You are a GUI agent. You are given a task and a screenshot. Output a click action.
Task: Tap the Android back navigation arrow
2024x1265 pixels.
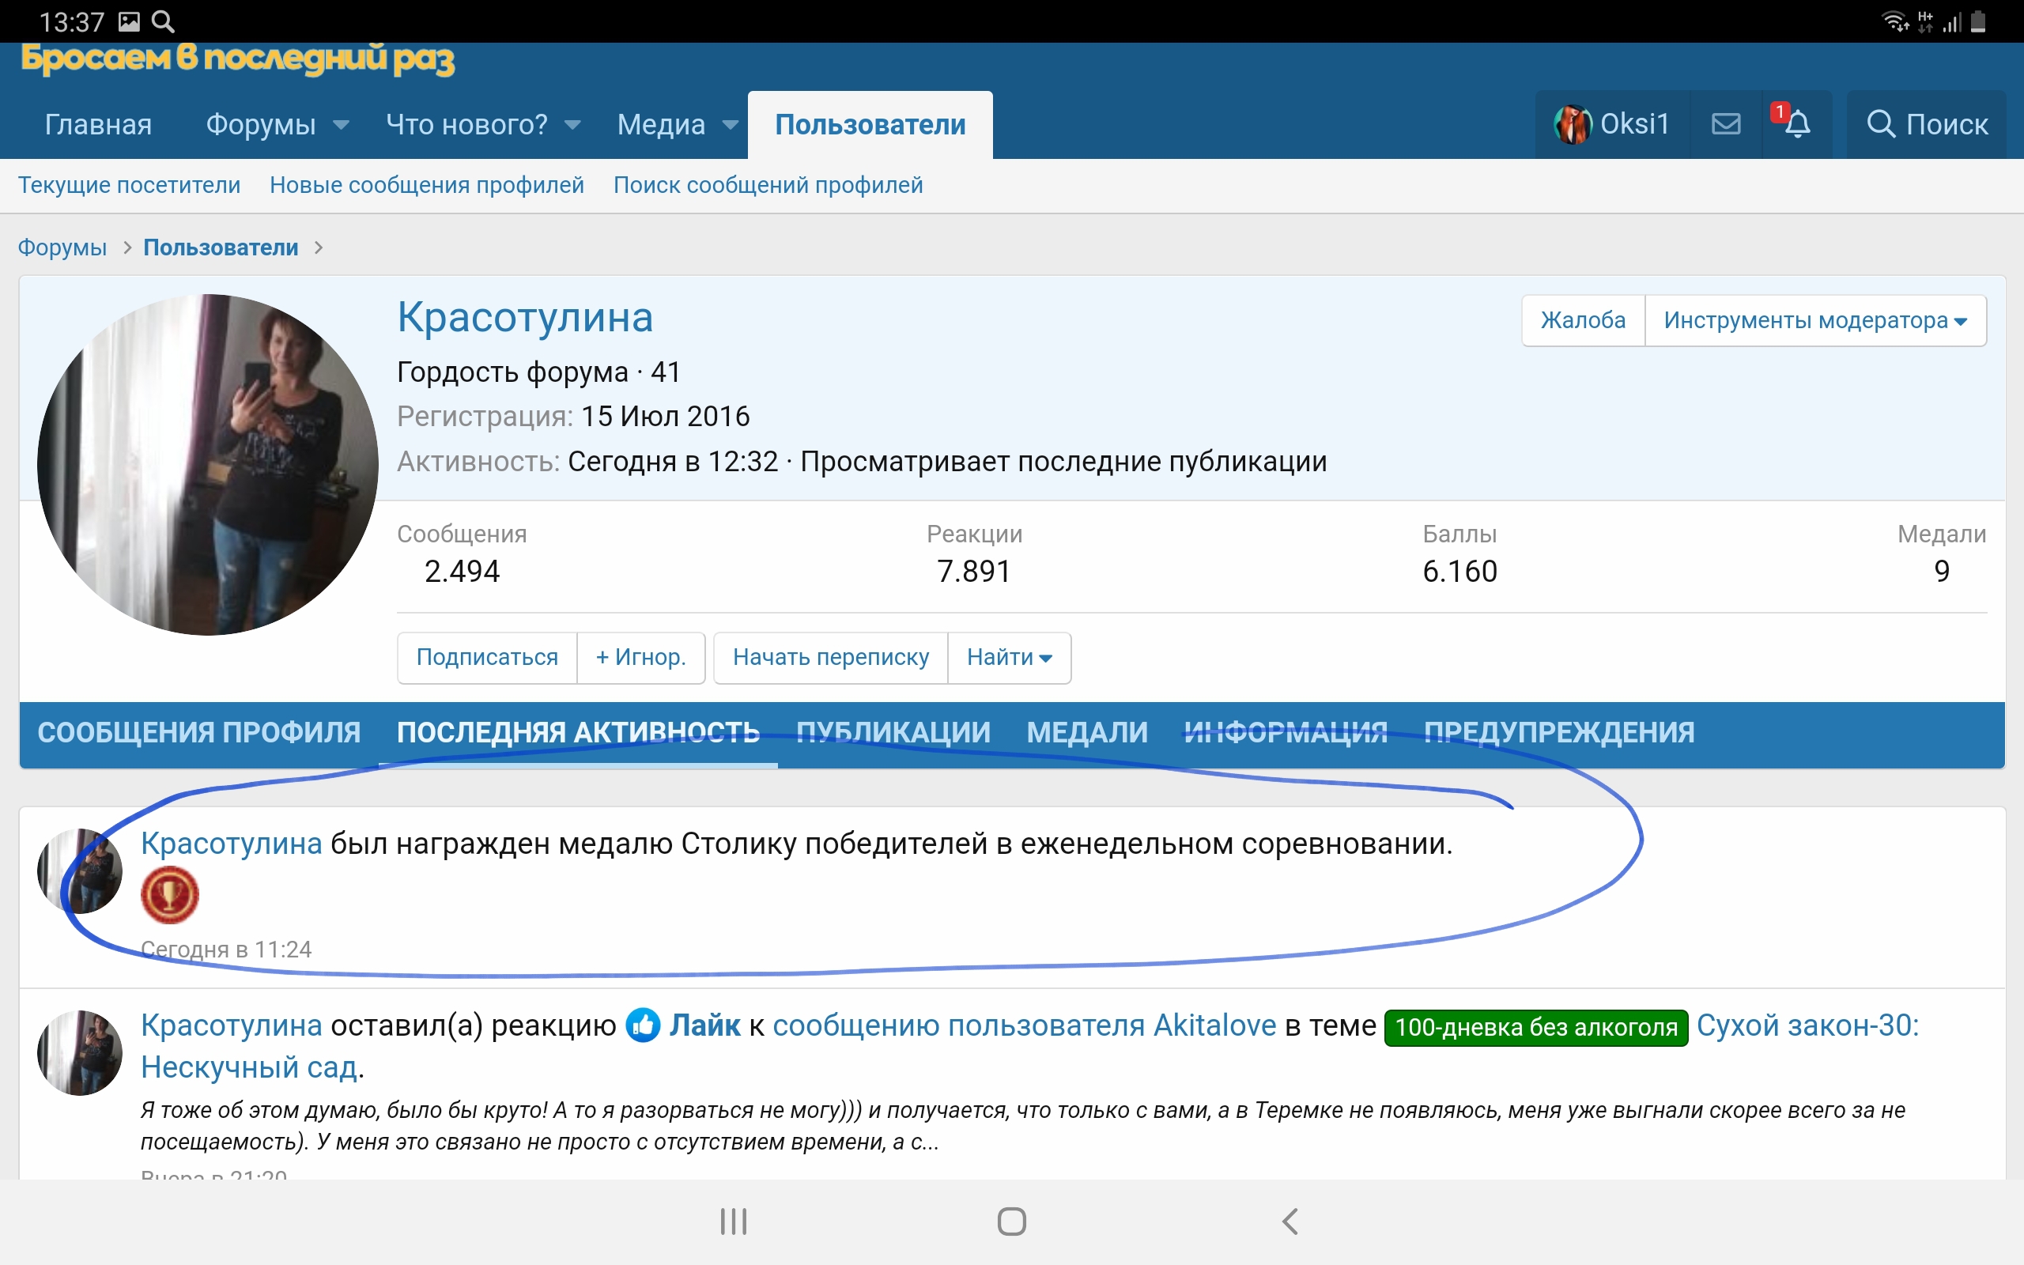1290,1222
